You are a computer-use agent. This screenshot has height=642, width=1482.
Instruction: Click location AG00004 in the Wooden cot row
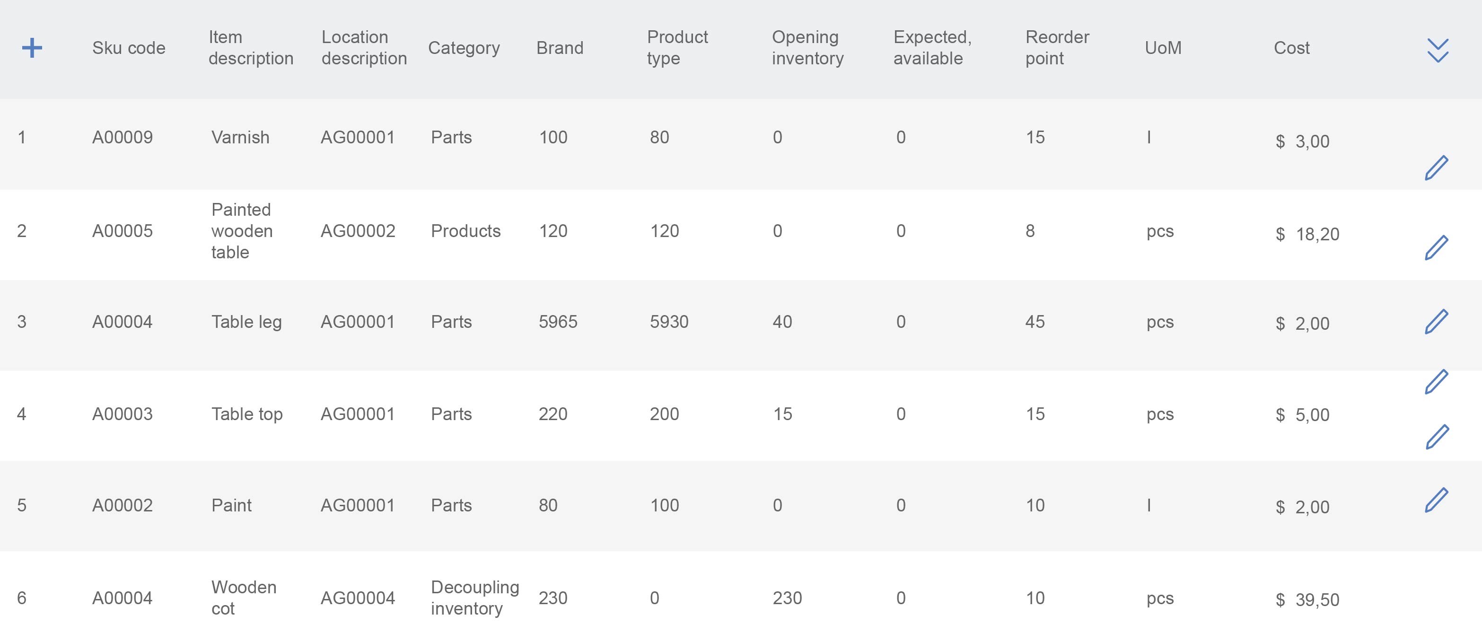[358, 598]
